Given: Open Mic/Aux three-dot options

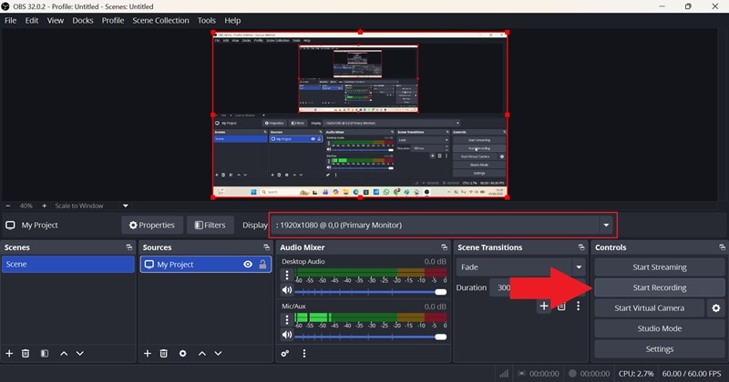Looking at the screenshot, I should [x=287, y=320].
